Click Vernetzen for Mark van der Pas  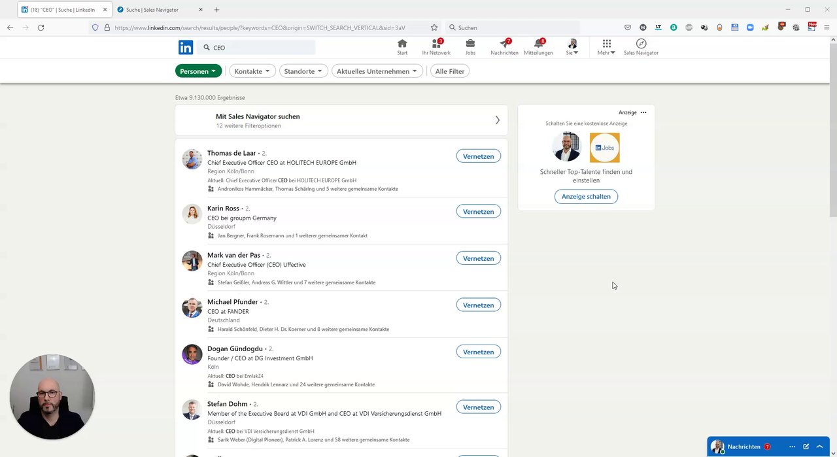478,258
